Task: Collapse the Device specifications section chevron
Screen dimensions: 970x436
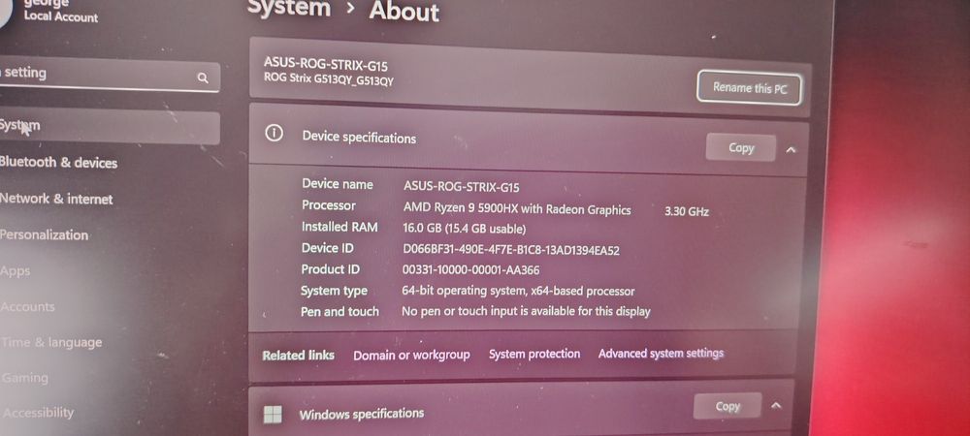Action: point(791,149)
